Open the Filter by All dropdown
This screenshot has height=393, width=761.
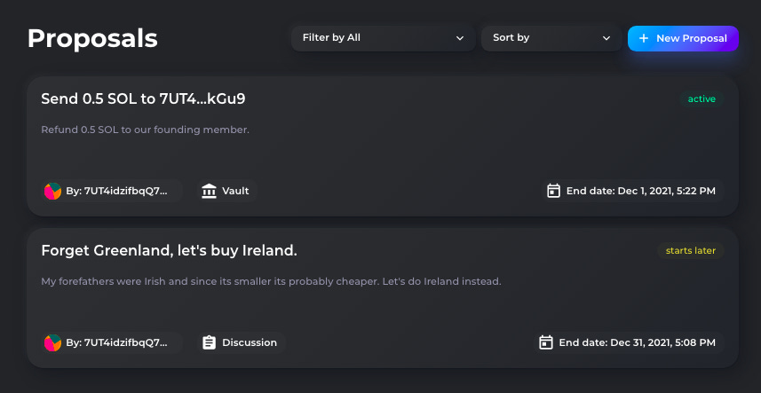pos(384,38)
